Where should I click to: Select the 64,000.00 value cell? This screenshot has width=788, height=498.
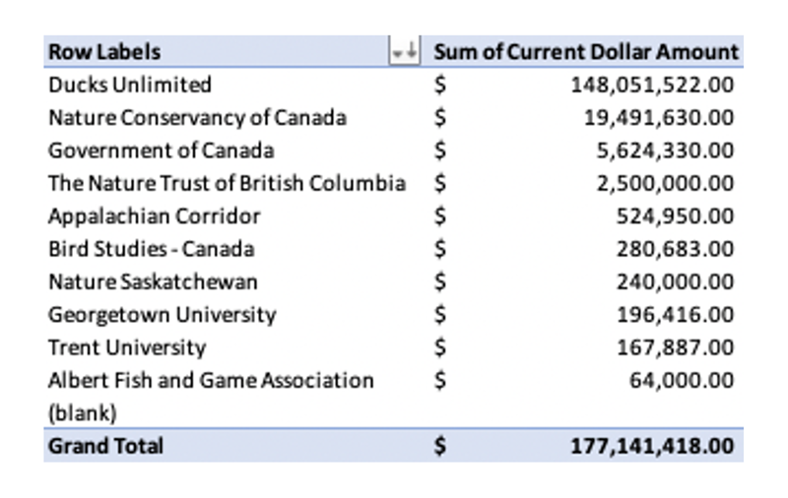pyautogui.click(x=682, y=380)
